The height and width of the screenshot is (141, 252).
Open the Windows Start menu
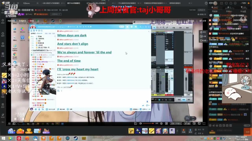pyautogui.click(x=3, y=138)
